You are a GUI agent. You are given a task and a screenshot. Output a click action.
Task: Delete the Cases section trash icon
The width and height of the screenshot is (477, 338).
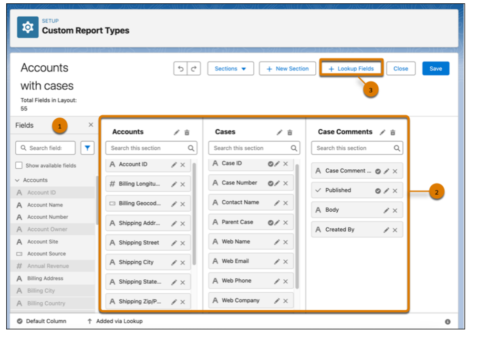pyautogui.click(x=290, y=133)
